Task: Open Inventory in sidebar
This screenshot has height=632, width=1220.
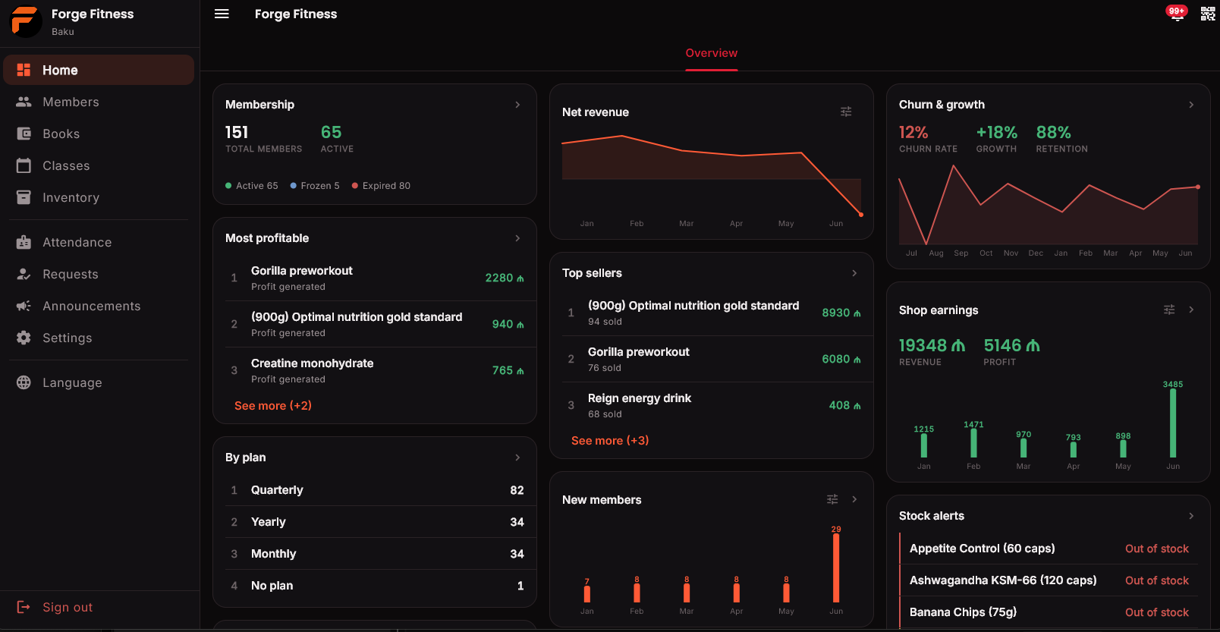Action: tap(99, 197)
